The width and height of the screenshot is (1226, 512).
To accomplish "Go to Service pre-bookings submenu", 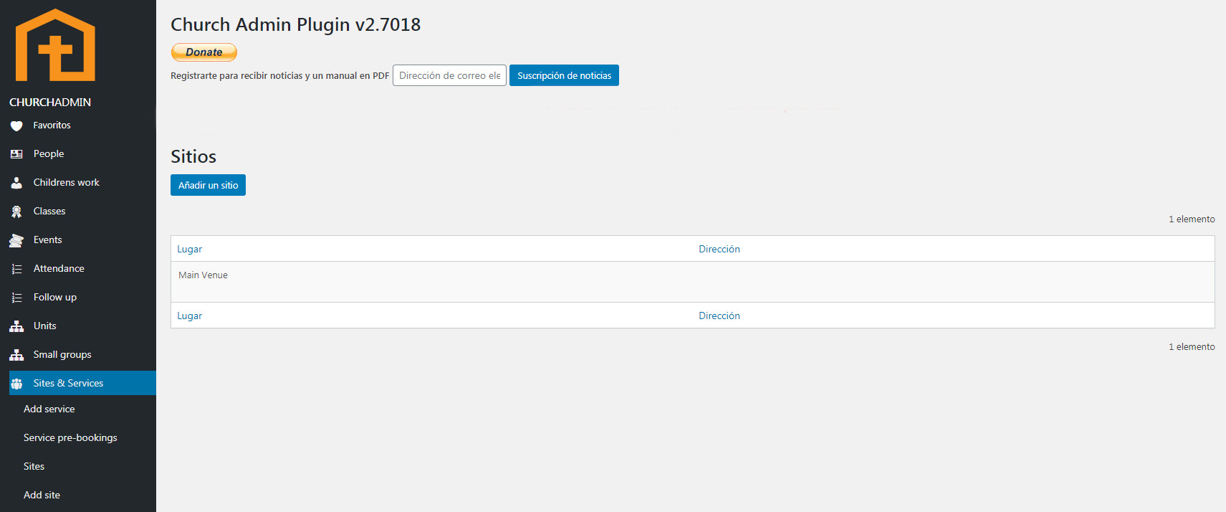I will tap(70, 437).
